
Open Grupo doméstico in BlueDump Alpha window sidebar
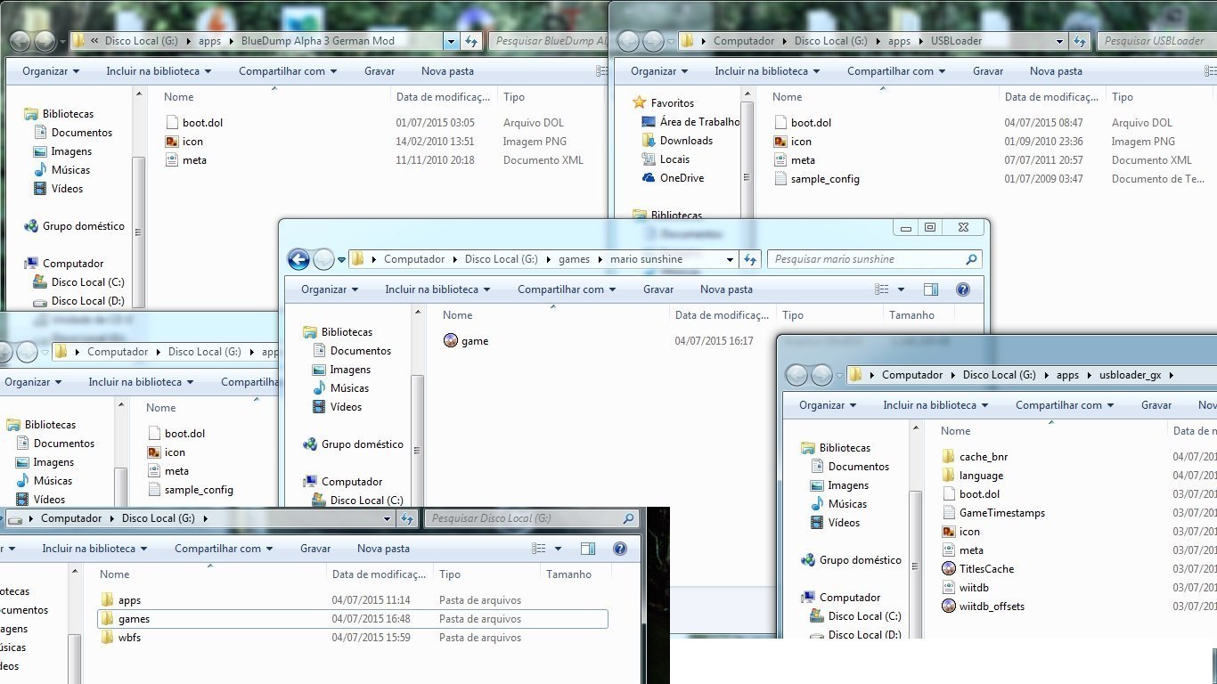[75, 226]
